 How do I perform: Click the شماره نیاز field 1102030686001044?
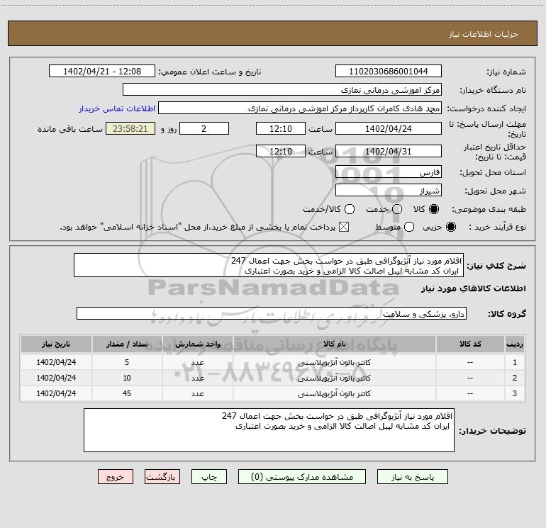[x=389, y=71]
